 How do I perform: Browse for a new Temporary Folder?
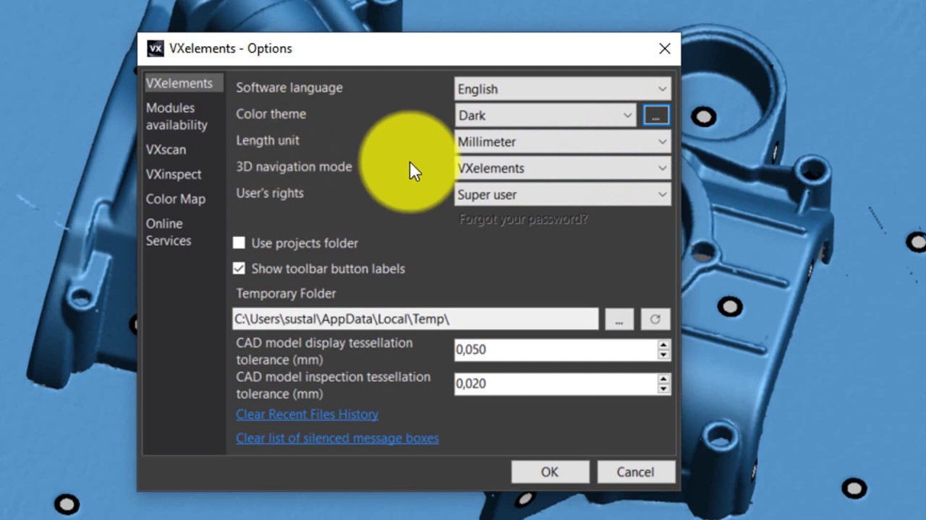coord(619,318)
